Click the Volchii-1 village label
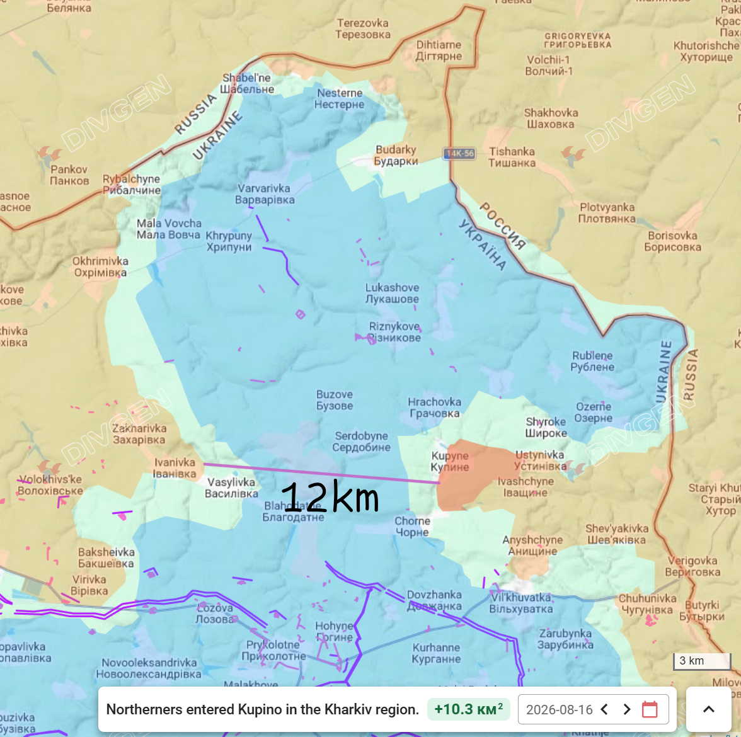 click(x=549, y=66)
